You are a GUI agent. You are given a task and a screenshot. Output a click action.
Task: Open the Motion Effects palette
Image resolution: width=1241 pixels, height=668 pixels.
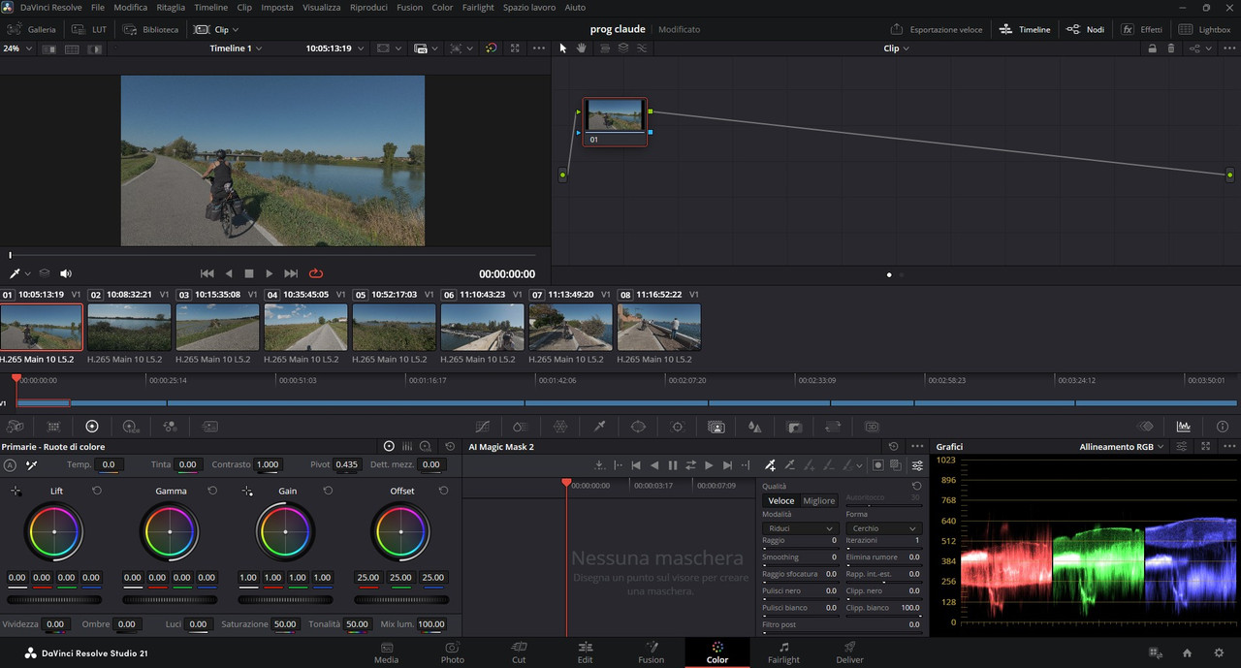tap(209, 427)
